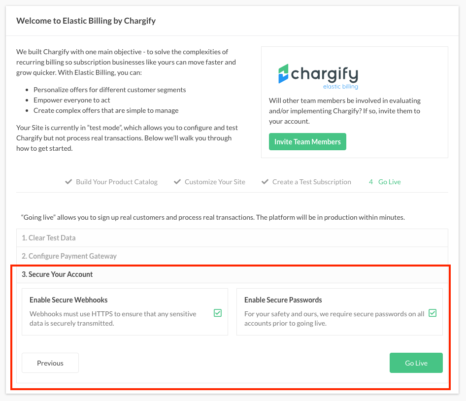Click the Chargify logo icon

[283, 73]
